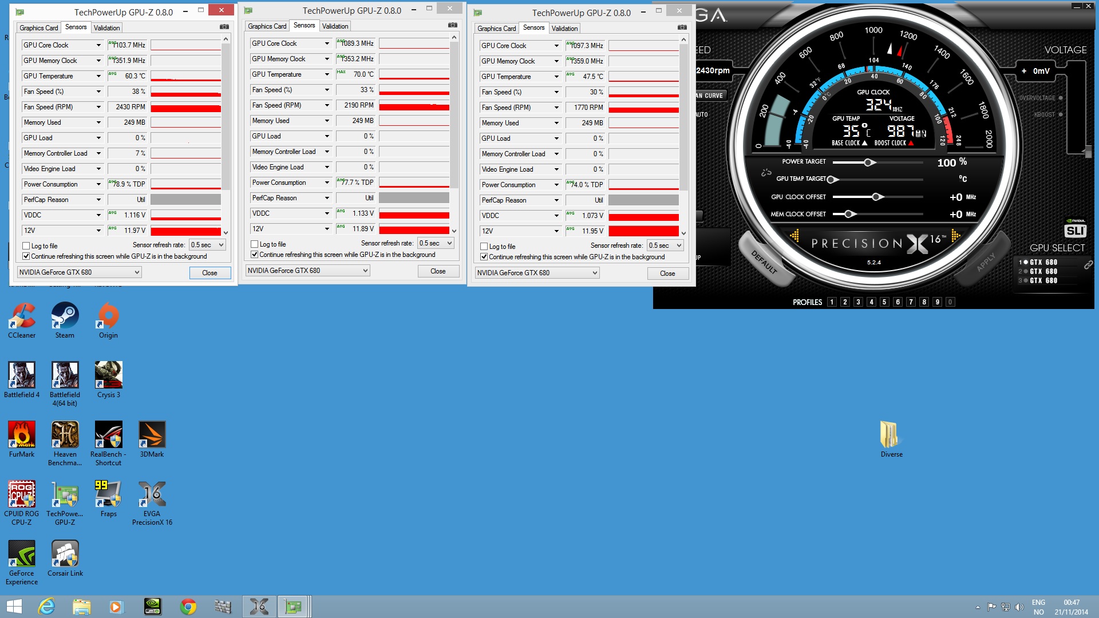This screenshot has height=618, width=1099.
Task: Select Battlefield 4(64 bit) shortcut
Action: click(65, 383)
